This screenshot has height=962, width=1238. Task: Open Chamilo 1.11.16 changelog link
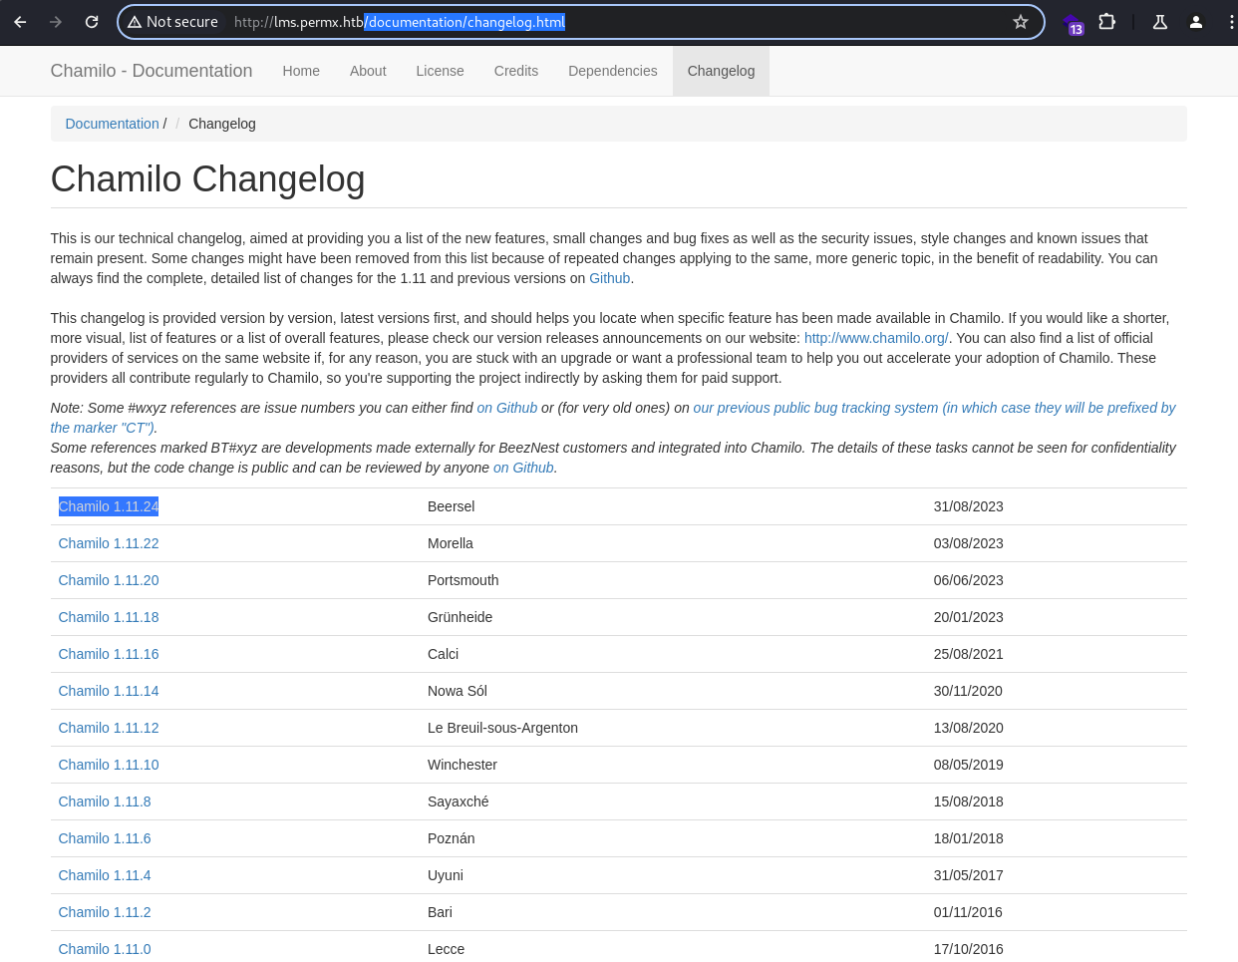click(109, 654)
